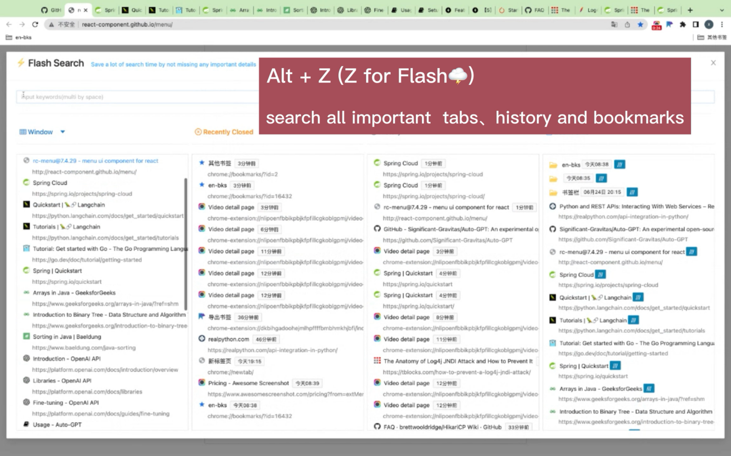This screenshot has height=456, width=731.
Task: Switch to the Sort browser tab
Action: (294, 9)
